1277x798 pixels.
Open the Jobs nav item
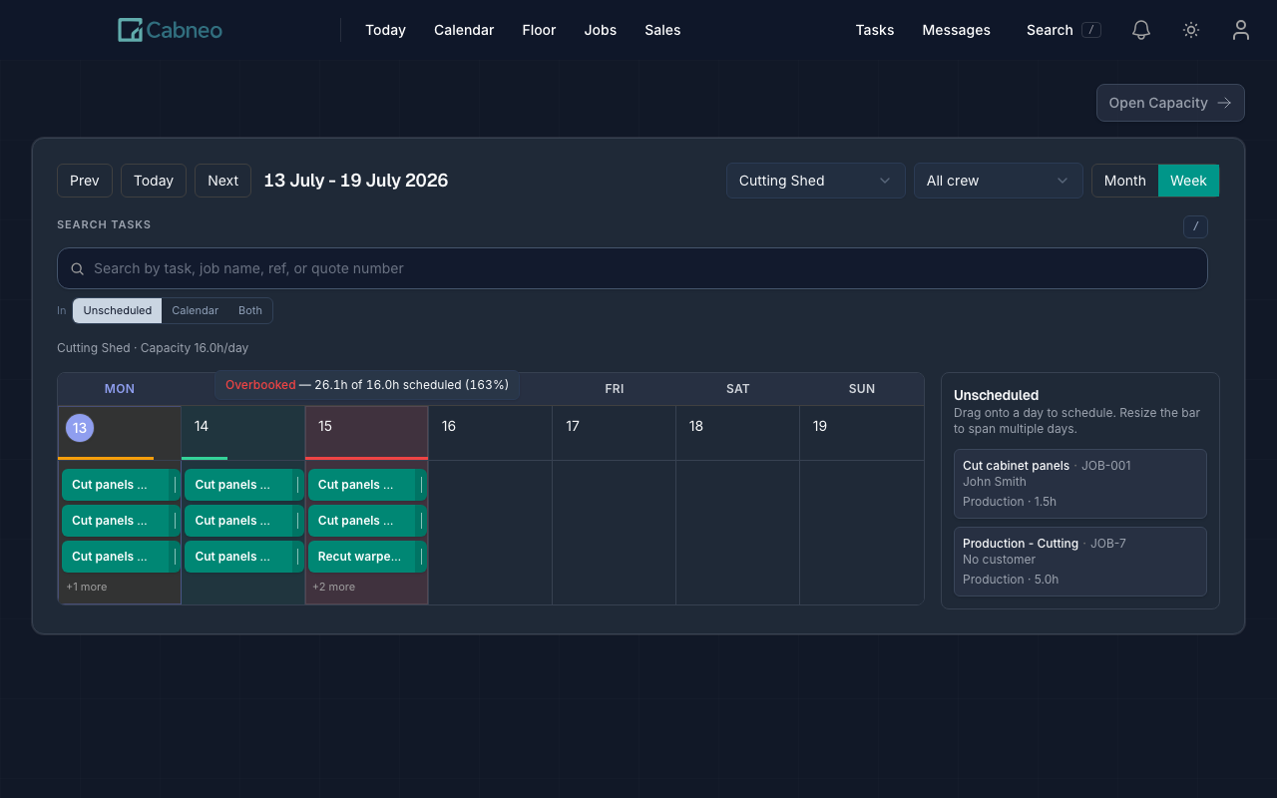(x=601, y=30)
